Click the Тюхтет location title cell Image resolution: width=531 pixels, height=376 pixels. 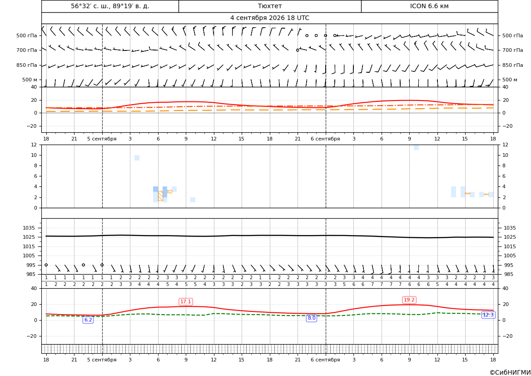tap(270, 6)
